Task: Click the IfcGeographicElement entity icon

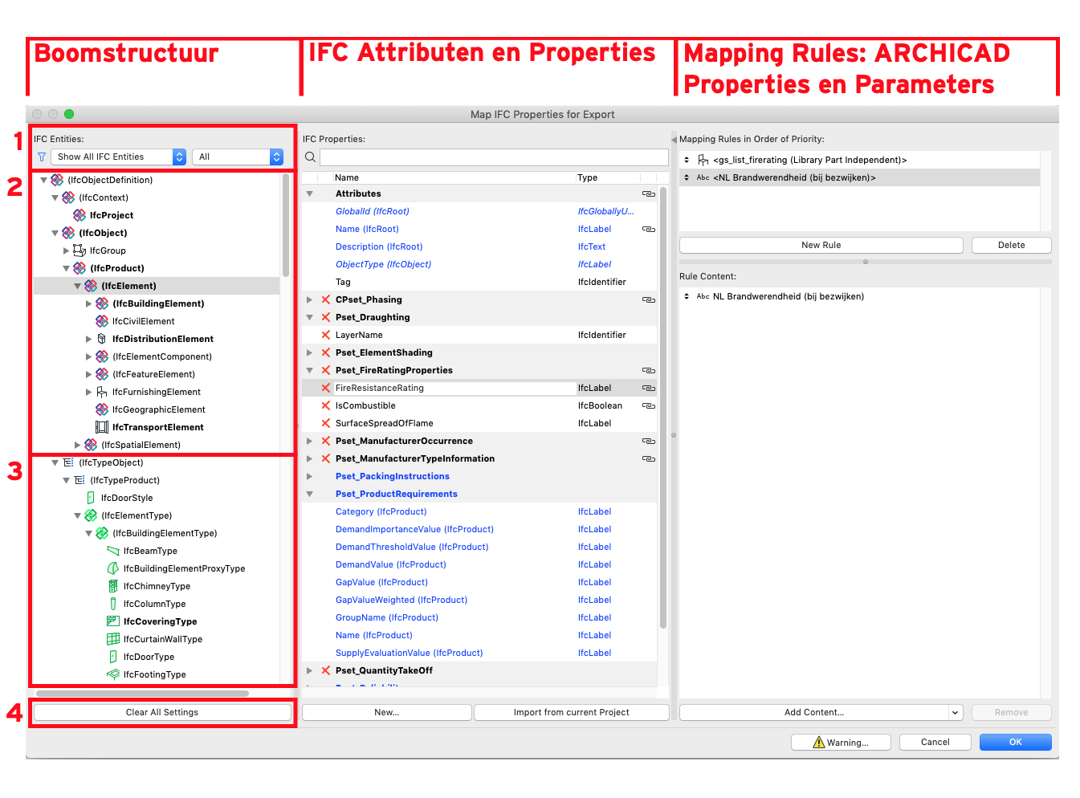Action: (102, 409)
